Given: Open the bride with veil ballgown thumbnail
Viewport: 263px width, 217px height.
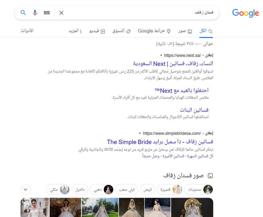Looking at the screenshot, I should click(131, 207).
